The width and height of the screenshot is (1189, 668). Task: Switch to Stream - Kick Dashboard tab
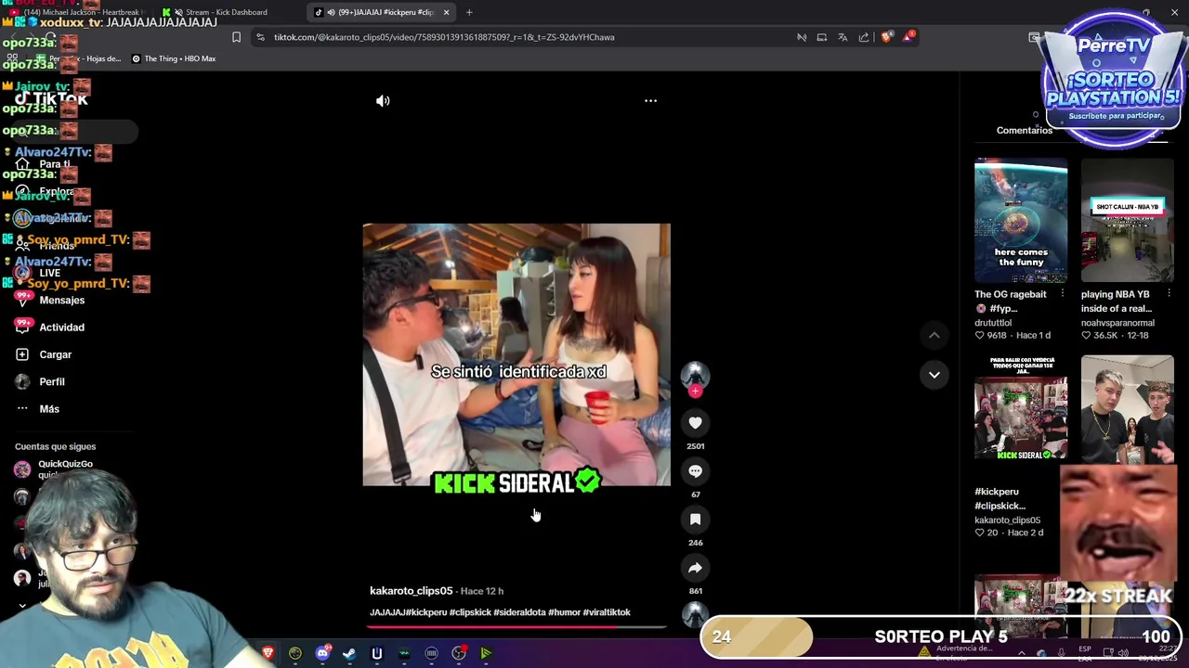(227, 12)
